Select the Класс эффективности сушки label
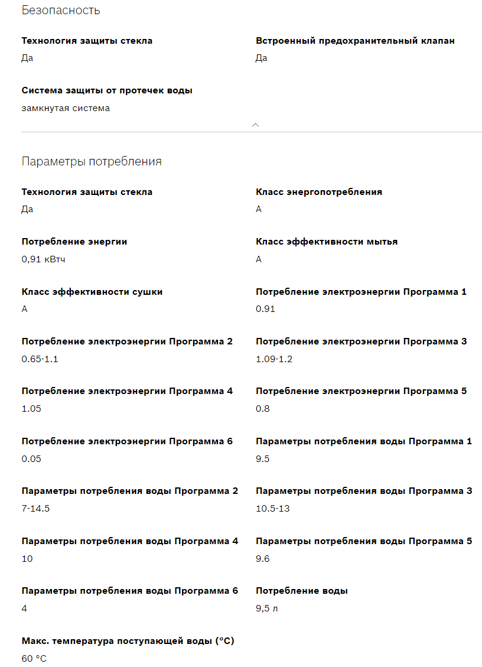Screen dimensions: 482x667 92,291
